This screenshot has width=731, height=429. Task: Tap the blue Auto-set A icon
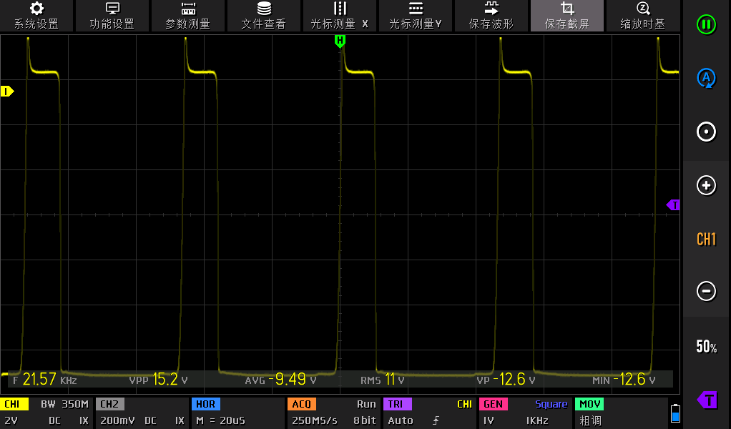pyautogui.click(x=706, y=78)
